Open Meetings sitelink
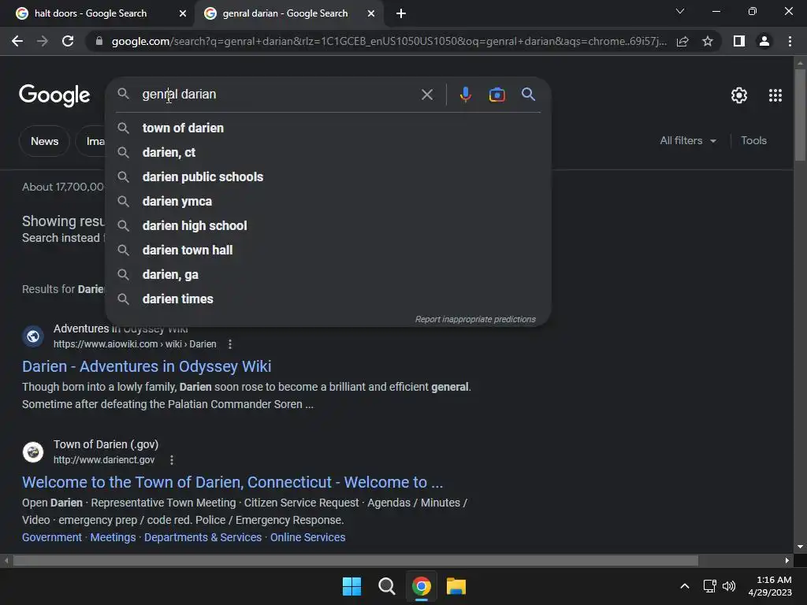The width and height of the screenshot is (807, 605). (x=113, y=537)
